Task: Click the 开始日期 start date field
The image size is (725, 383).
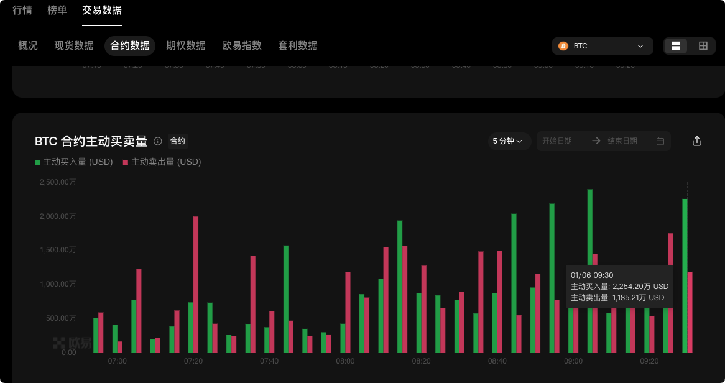Action: pyautogui.click(x=557, y=141)
